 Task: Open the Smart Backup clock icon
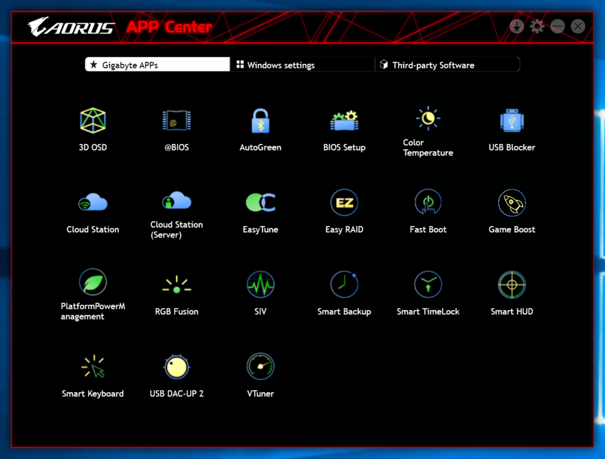[x=344, y=285]
